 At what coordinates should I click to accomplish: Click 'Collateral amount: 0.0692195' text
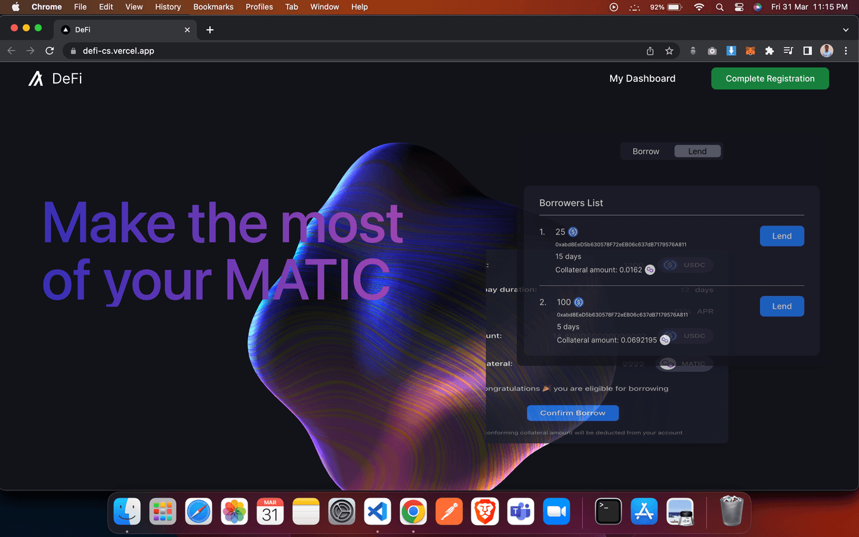click(607, 340)
